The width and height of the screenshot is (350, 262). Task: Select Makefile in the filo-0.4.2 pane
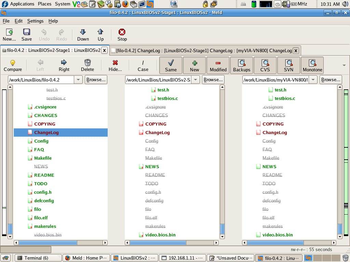click(x=43, y=158)
